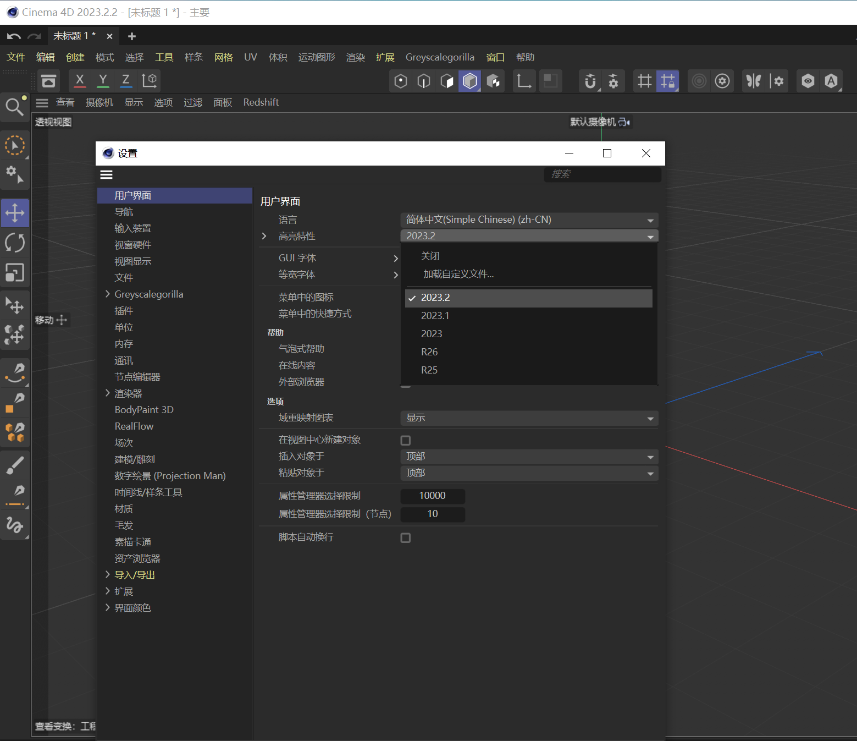Click the soft selection rings icon
Screen dimensions: 857x741
(699, 81)
